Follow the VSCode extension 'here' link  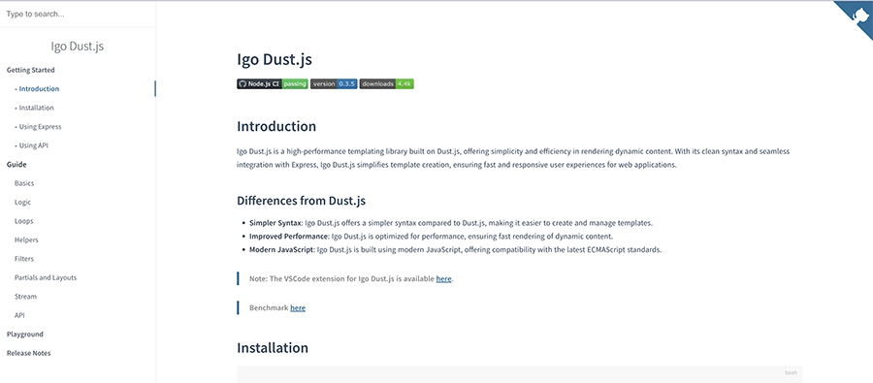pyautogui.click(x=443, y=279)
